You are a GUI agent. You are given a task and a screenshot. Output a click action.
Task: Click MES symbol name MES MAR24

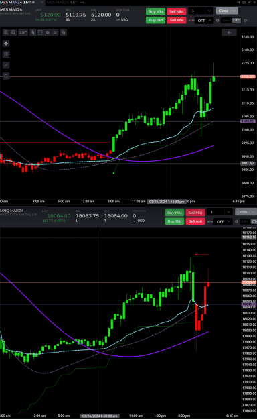point(11,9)
